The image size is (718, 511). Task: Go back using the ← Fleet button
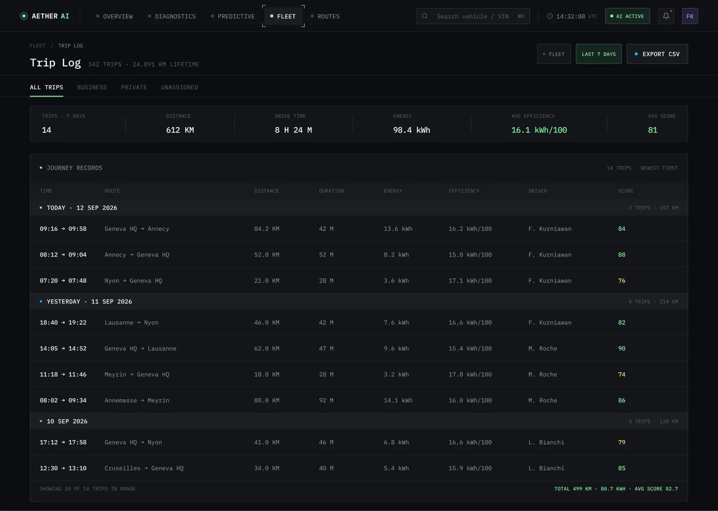553,54
